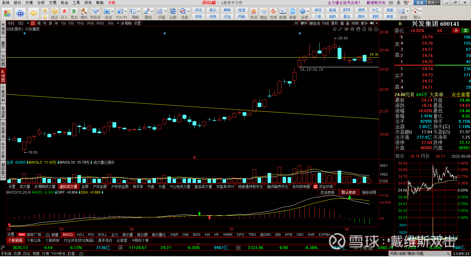471x257 pixels.
Task: Click the 自选 favorites folder icon
Action: (107, 11)
